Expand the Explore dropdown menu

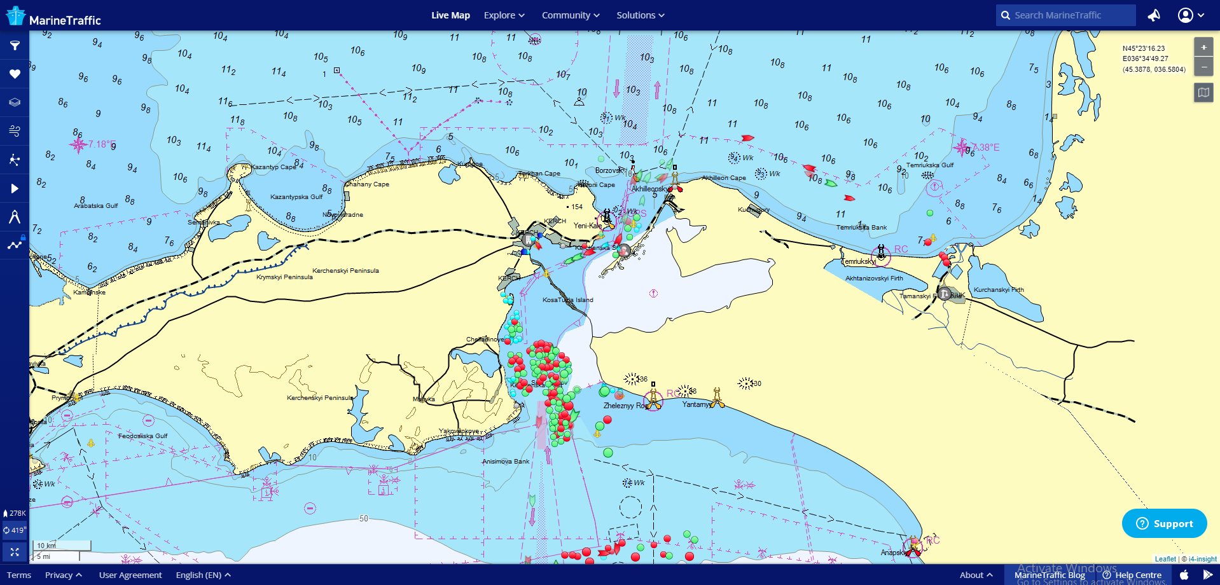pyautogui.click(x=504, y=15)
